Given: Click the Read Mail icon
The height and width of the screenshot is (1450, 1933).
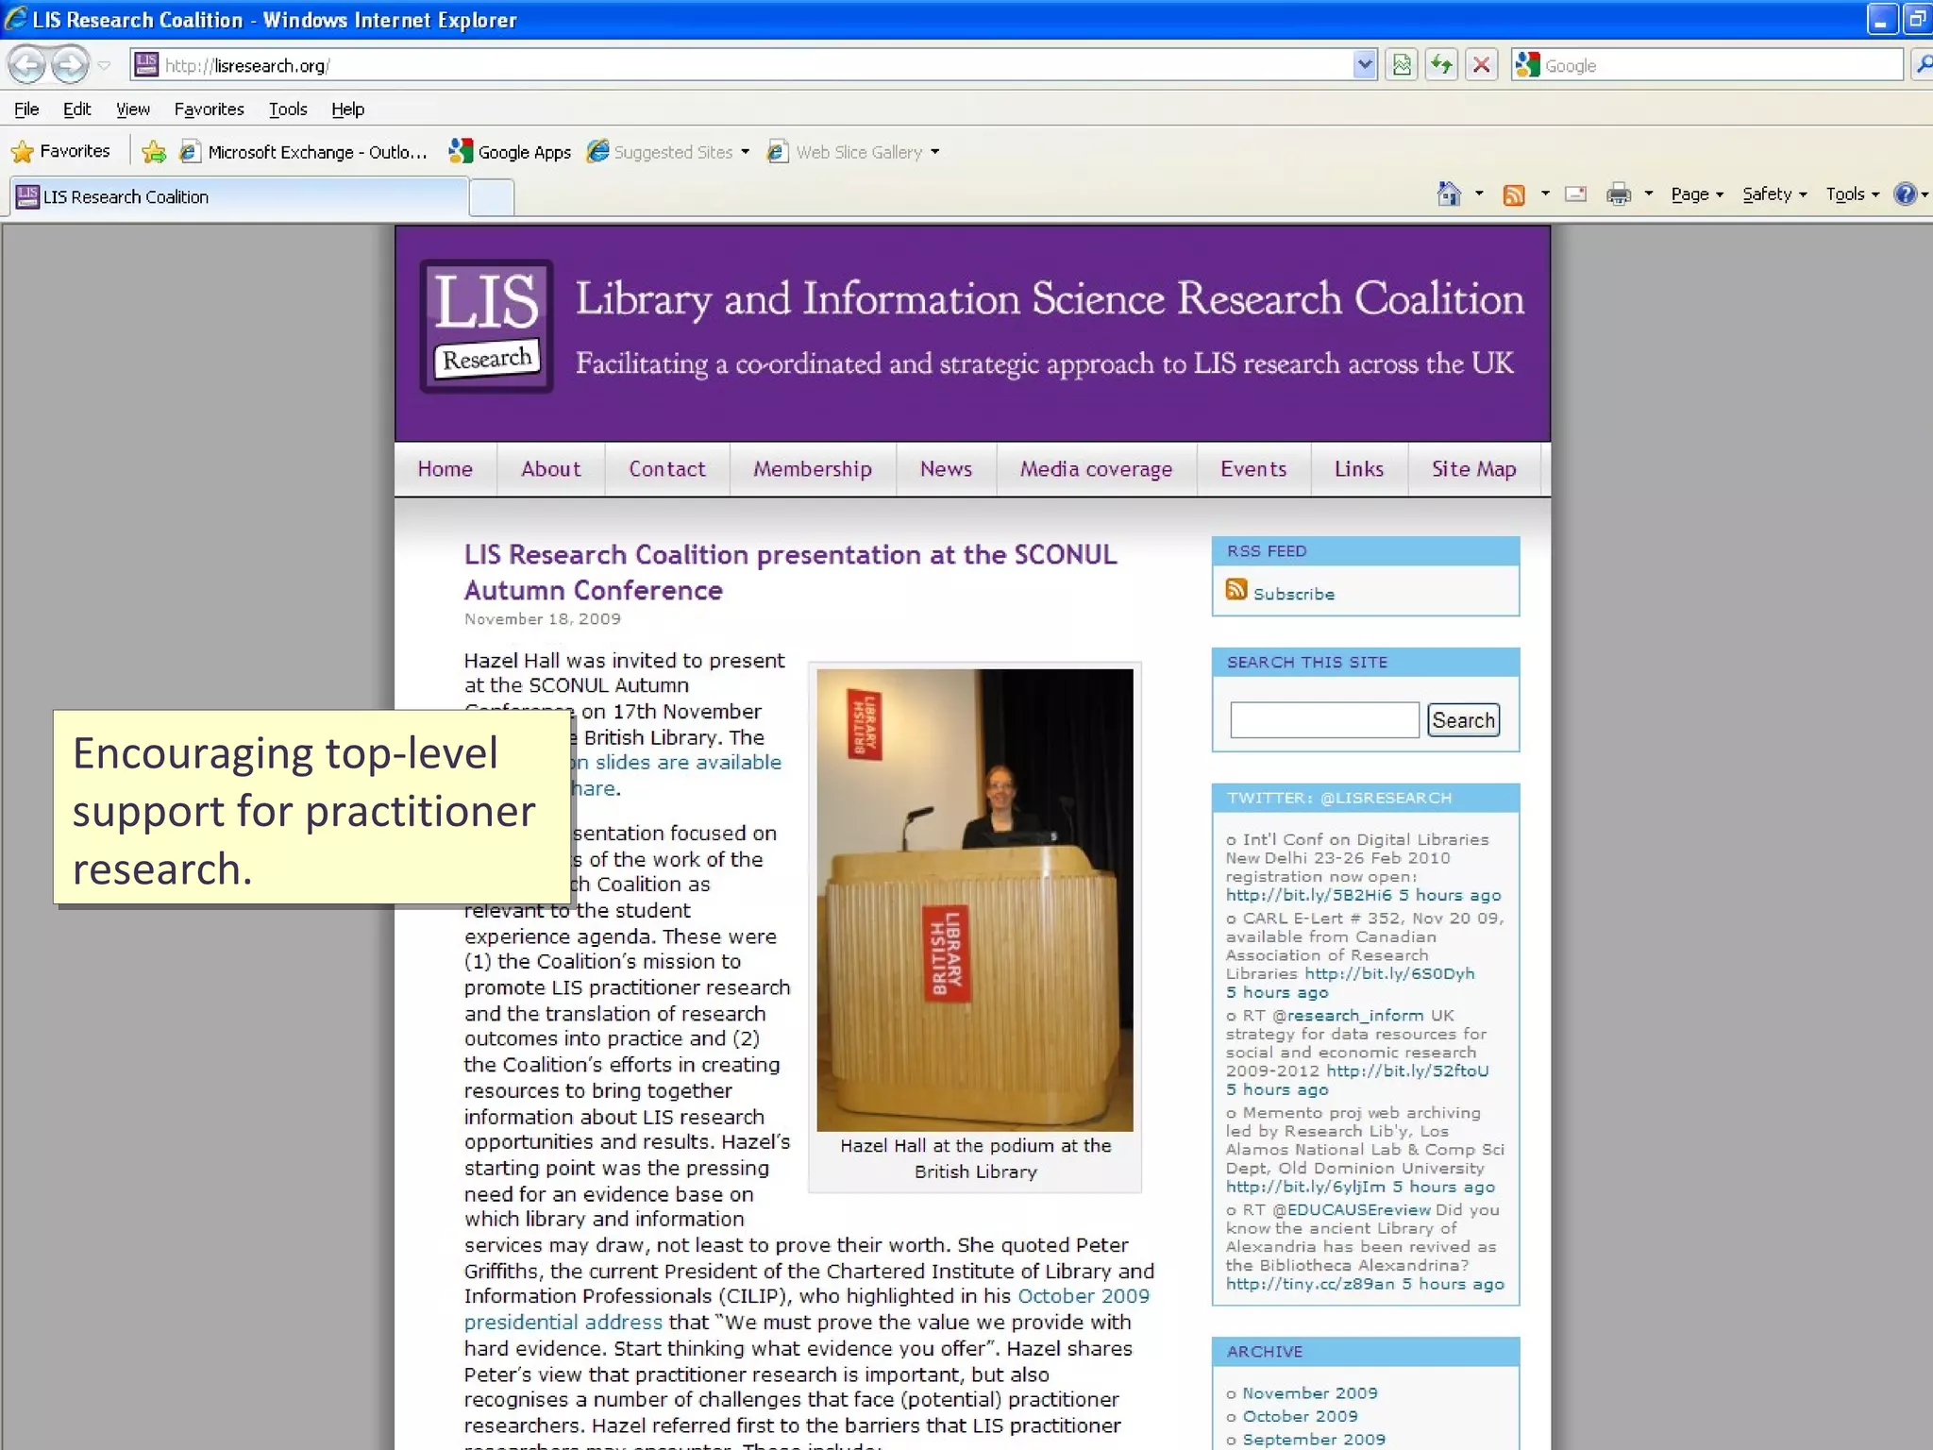Looking at the screenshot, I should 1576,194.
